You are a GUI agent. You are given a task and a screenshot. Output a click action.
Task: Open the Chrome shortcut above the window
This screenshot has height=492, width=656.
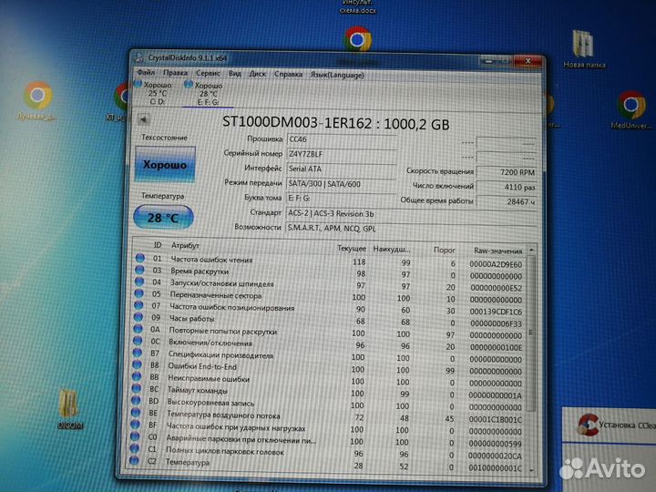coord(356,39)
